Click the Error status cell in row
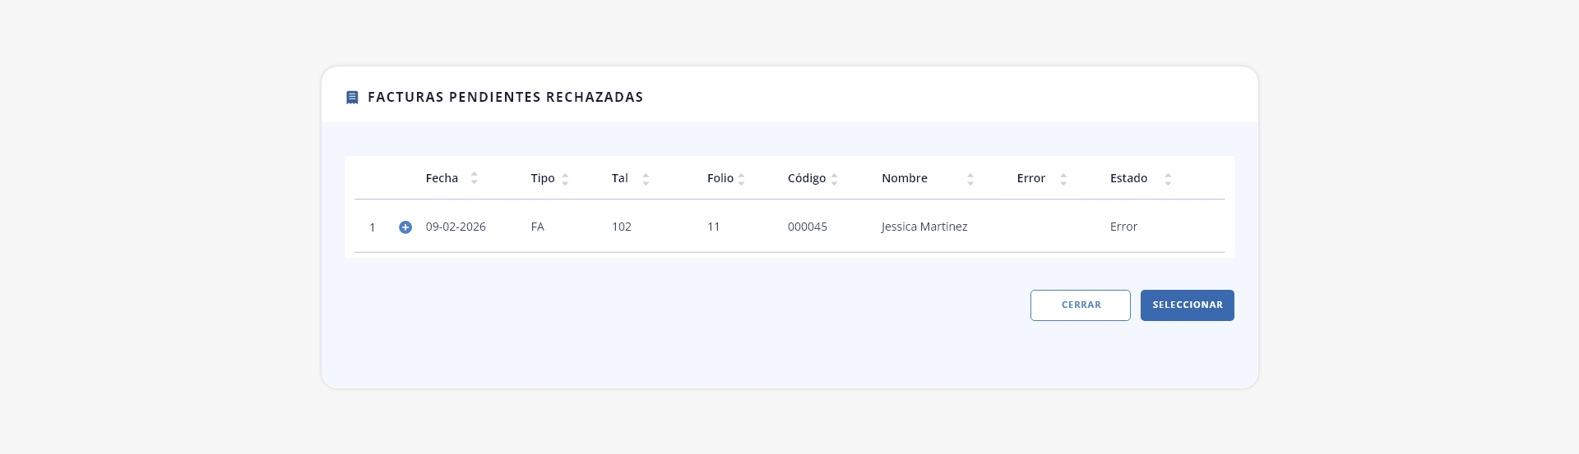Viewport: 1579px width, 454px height. (x=1123, y=227)
